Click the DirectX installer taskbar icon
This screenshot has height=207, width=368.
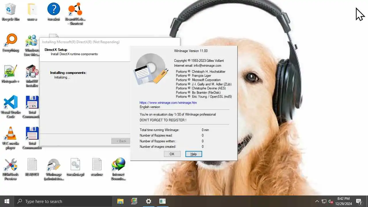click(x=134, y=201)
